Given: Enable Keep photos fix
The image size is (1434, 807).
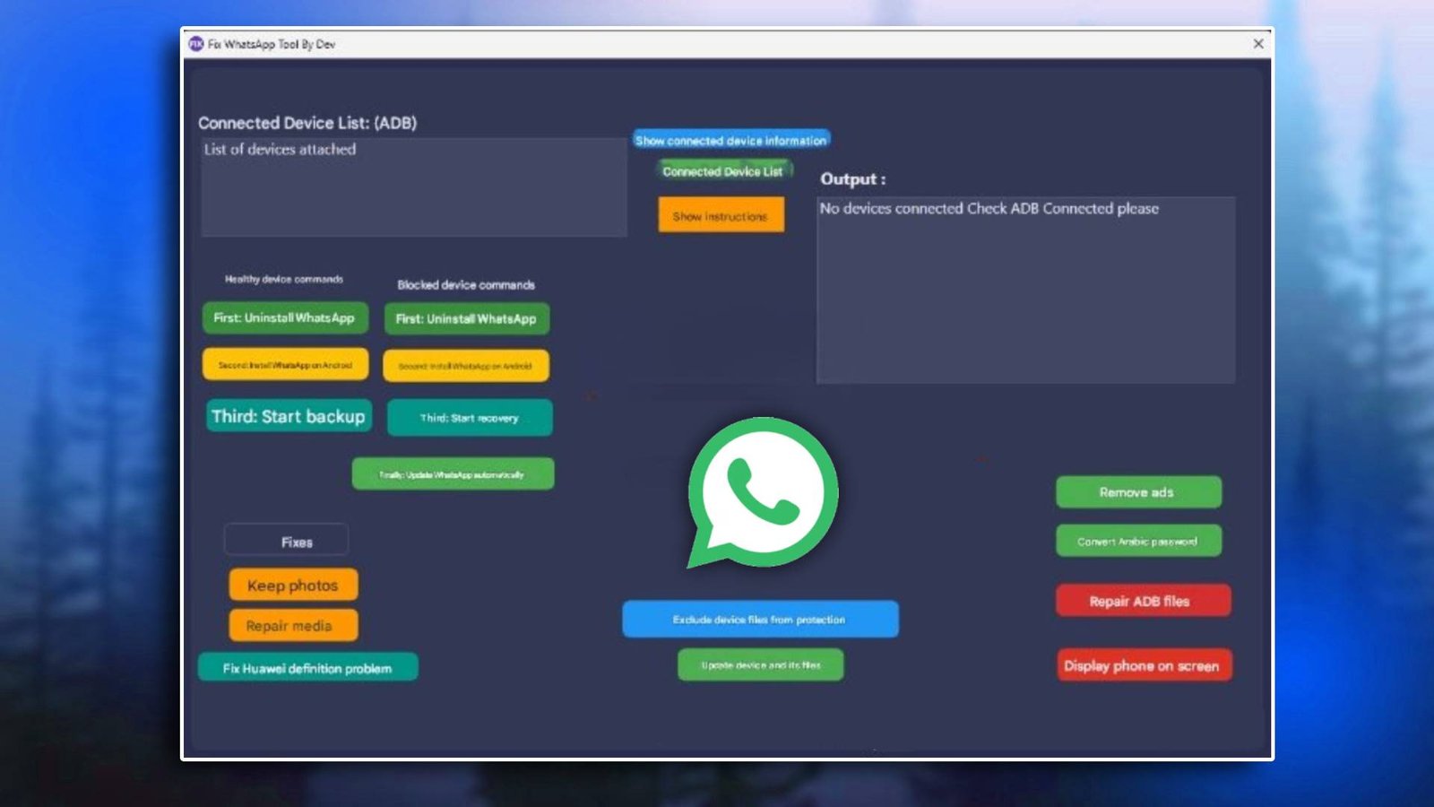Looking at the screenshot, I should click(292, 585).
